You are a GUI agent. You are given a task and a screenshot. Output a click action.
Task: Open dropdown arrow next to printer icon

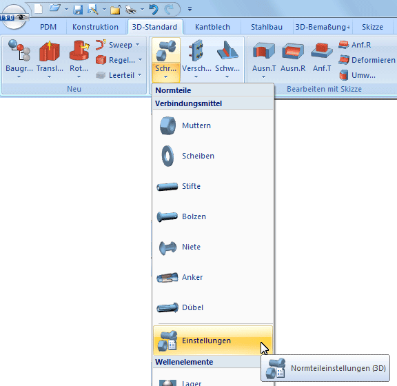coord(142,10)
